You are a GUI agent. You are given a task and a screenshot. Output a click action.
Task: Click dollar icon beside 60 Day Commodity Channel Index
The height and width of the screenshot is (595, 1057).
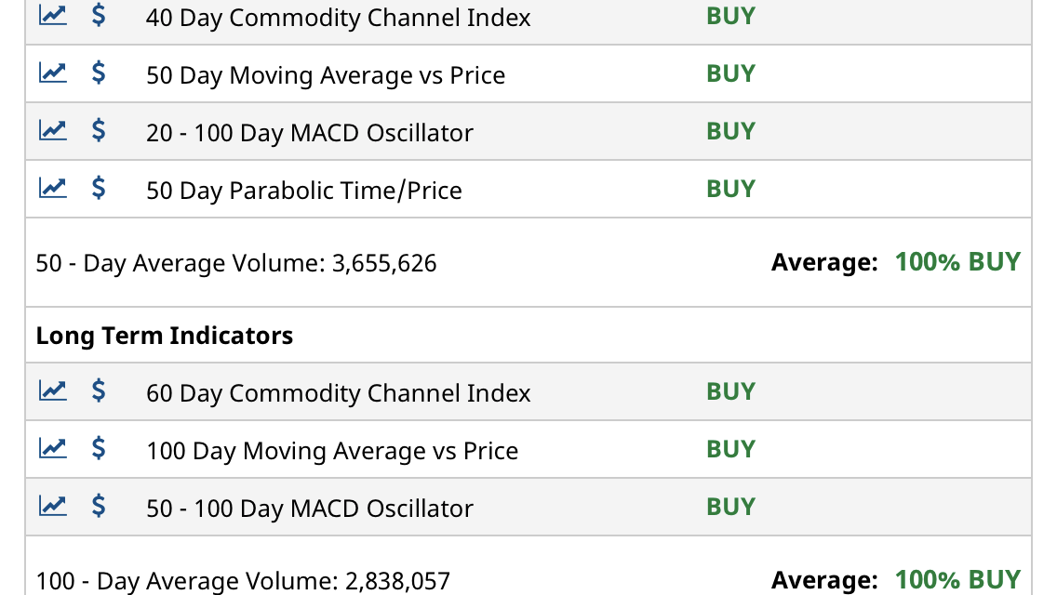(99, 390)
